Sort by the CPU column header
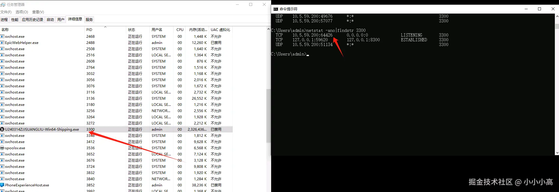The width and height of the screenshot is (559, 192). point(180,30)
